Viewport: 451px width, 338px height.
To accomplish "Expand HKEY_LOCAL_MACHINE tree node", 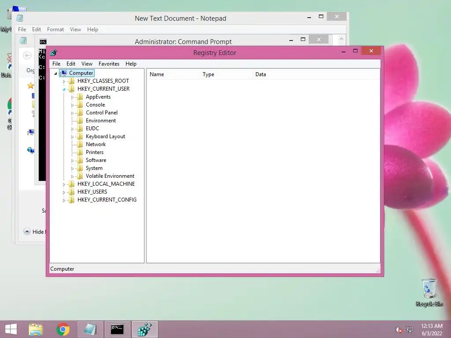I will coord(64,184).
